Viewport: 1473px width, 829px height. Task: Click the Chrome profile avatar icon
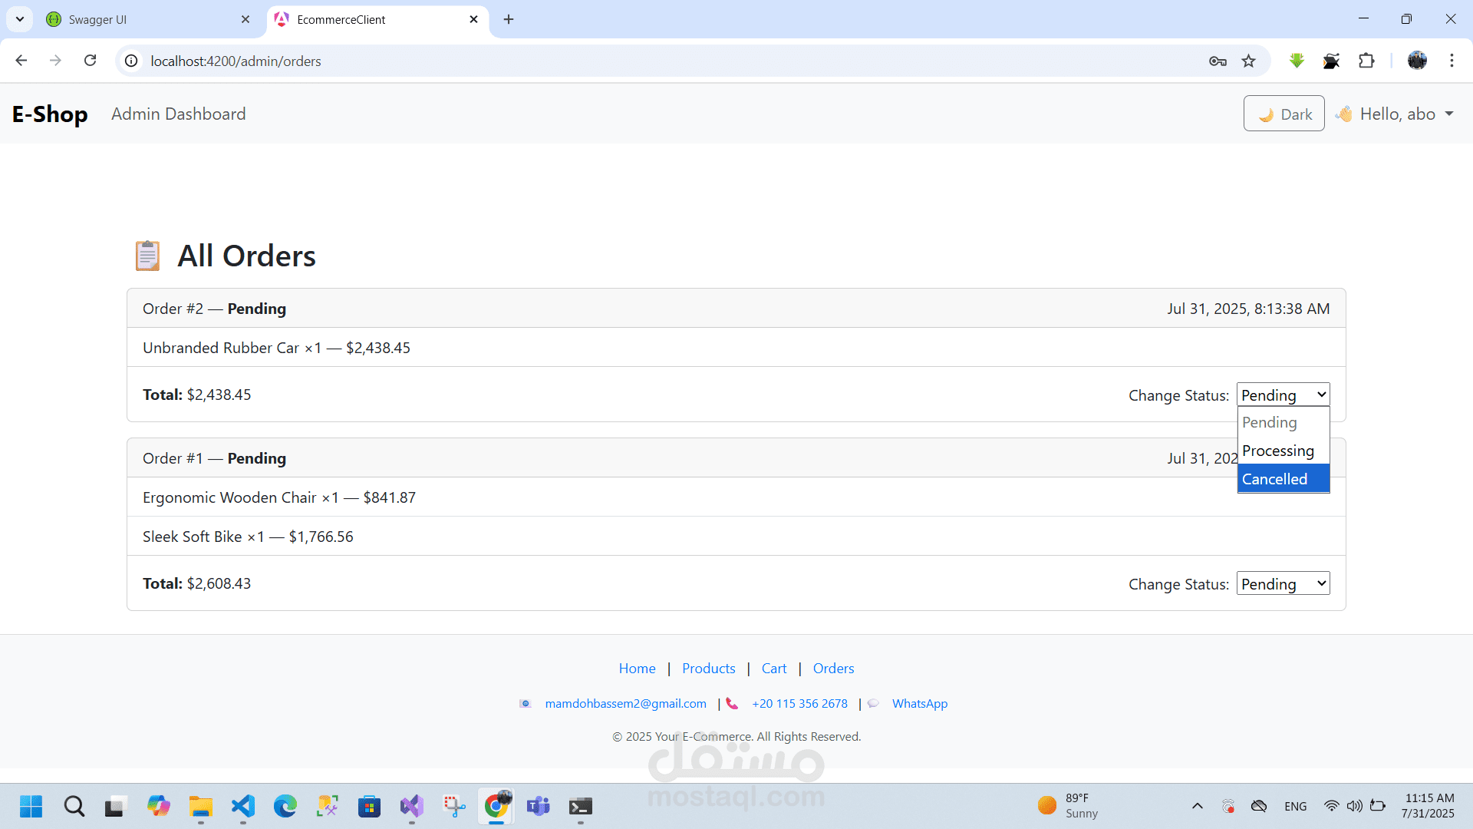(x=1417, y=61)
